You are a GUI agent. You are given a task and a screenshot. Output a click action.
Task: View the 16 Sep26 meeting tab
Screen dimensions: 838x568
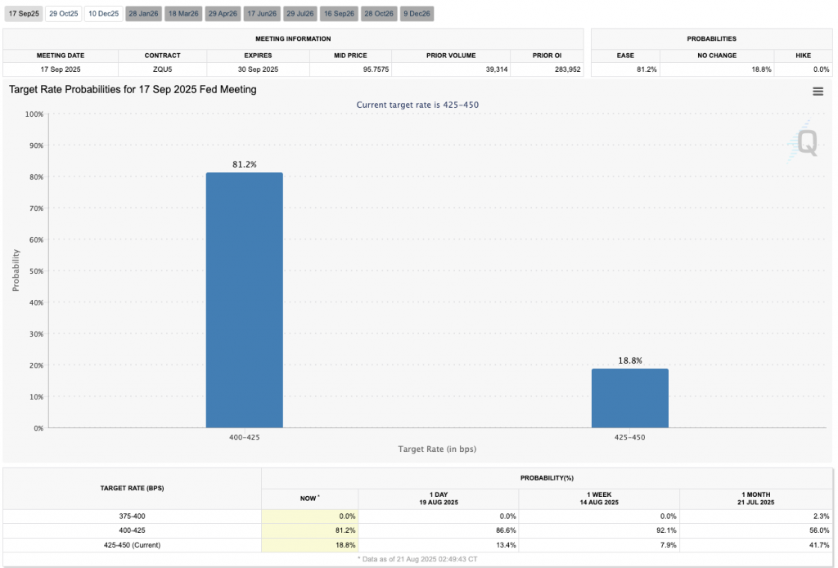coord(340,13)
